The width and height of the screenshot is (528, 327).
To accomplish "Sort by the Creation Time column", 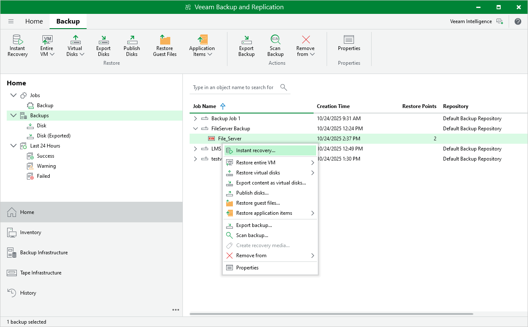I will tap(333, 106).
